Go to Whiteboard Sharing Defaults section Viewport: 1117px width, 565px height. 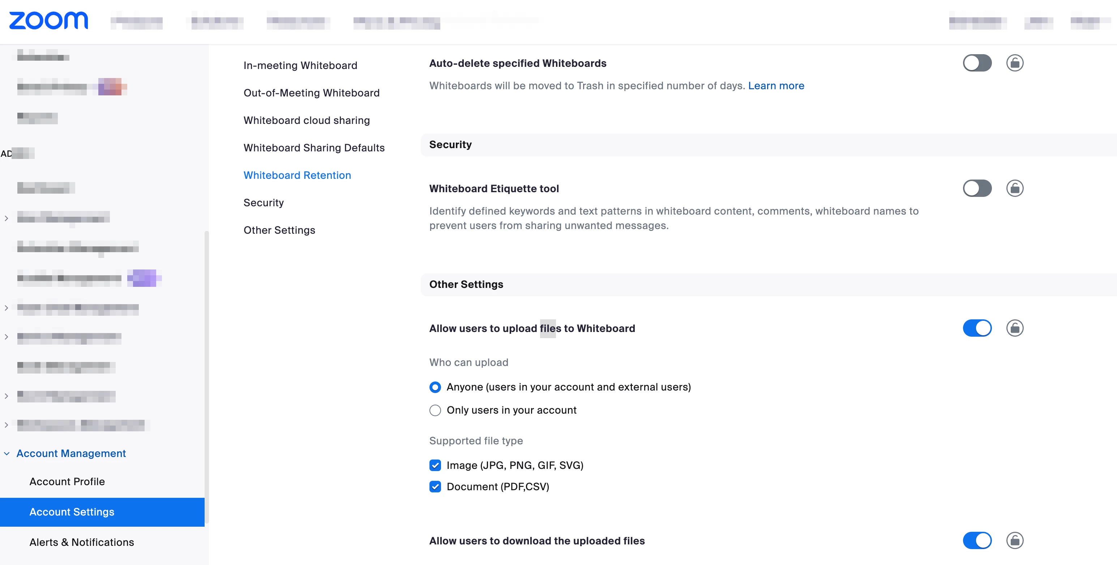314,148
